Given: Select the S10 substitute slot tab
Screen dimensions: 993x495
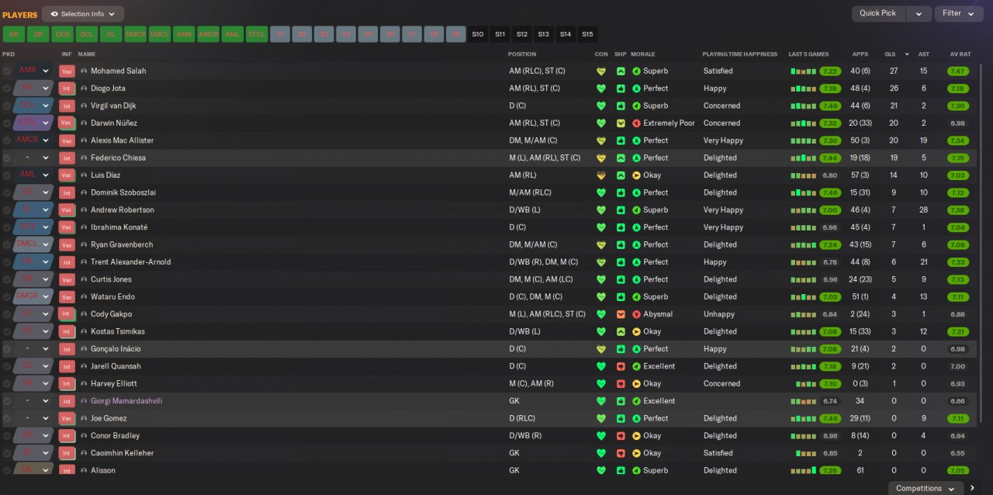Looking at the screenshot, I should tap(477, 34).
